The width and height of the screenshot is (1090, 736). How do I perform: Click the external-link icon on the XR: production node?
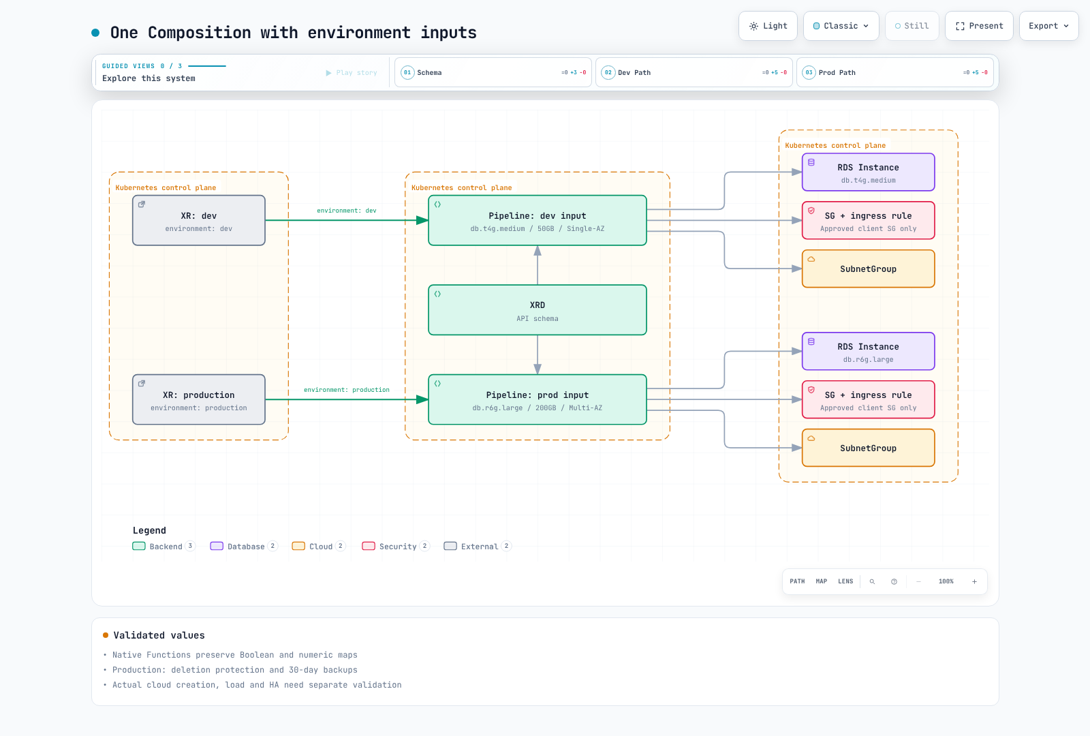click(142, 384)
